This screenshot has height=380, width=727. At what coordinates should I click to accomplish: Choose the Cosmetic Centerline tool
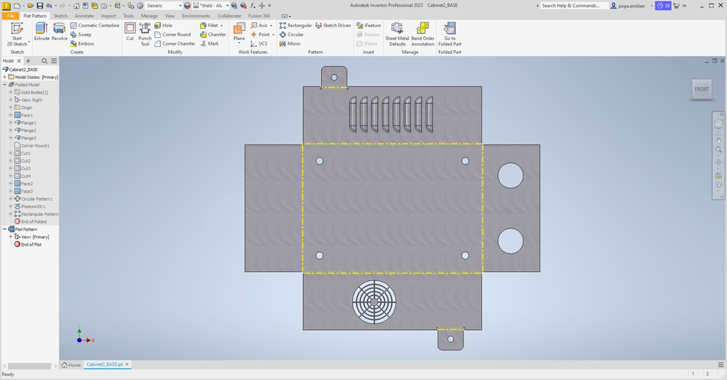[x=95, y=26]
